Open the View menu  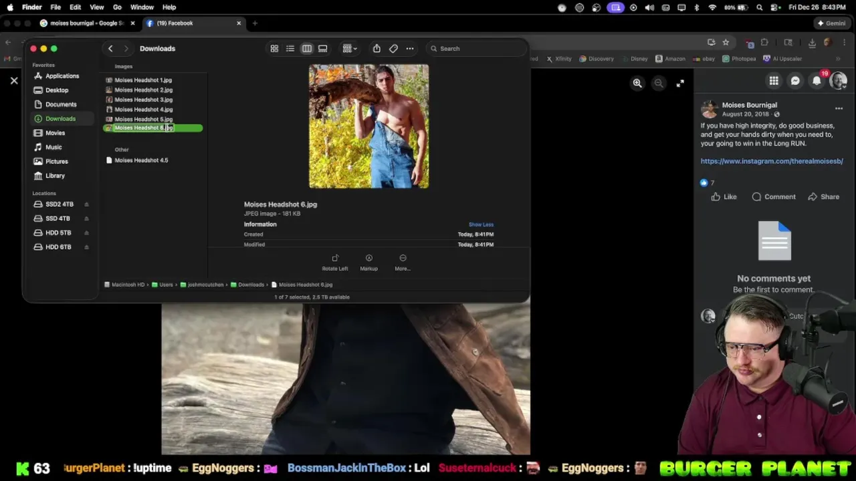[96, 7]
